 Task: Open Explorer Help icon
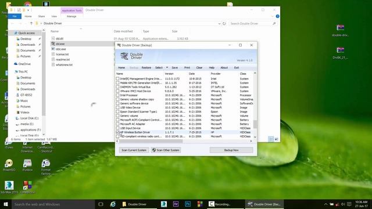point(277,16)
